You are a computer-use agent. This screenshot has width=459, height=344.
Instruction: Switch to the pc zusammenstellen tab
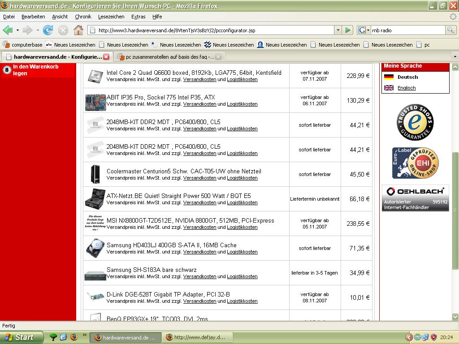(x=170, y=57)
